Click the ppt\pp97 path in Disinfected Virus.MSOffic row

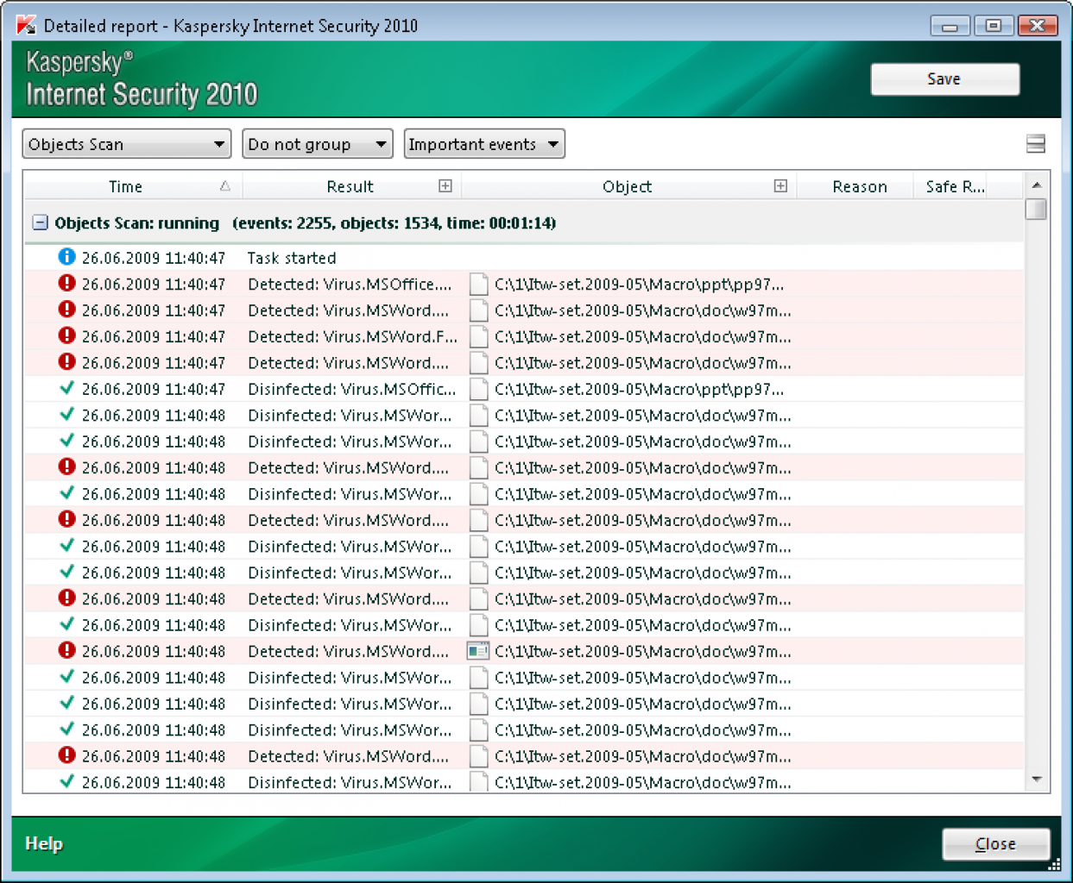pos(640,389)
